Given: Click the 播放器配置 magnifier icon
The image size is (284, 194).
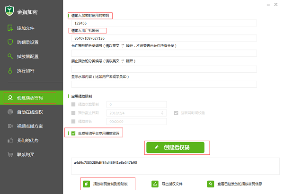Looking at the screenshot, I should tap(10, 56).
